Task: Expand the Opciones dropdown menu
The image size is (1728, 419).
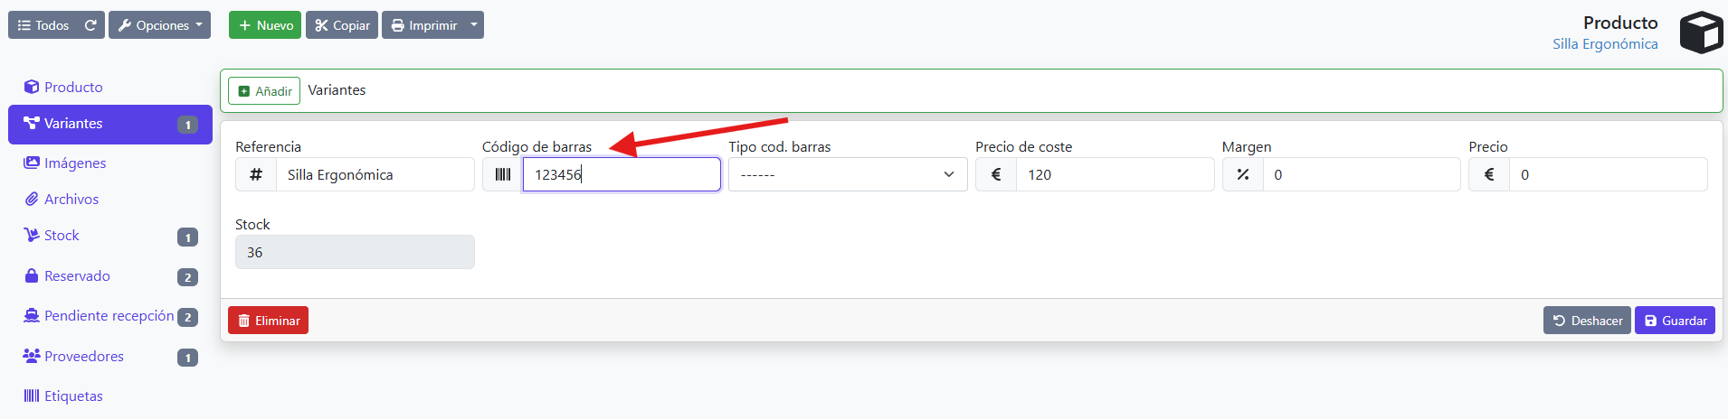Action: (159, 25)
